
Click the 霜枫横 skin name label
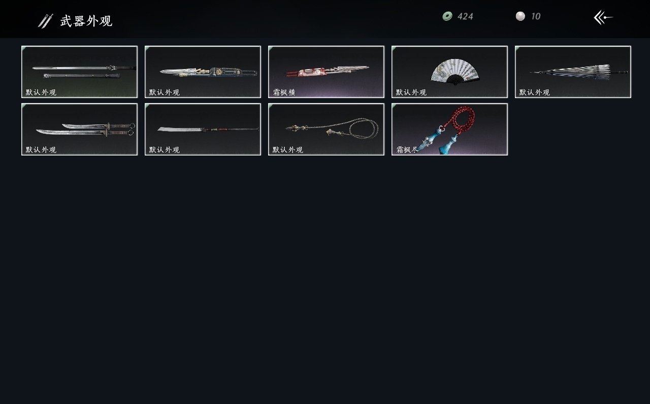coord(284,92)
